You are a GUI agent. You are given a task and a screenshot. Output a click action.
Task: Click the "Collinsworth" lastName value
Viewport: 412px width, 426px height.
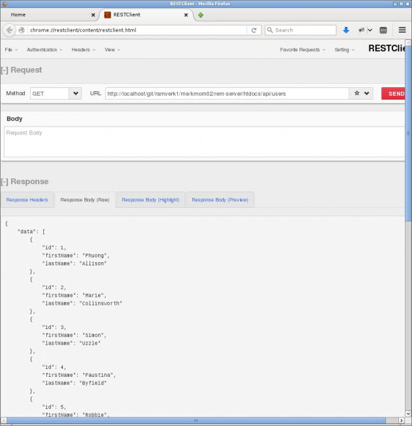[x=101, y=303]
